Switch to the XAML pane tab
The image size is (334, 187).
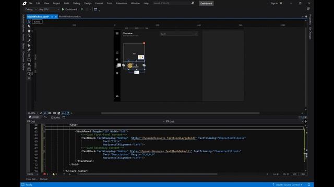click(x=56, y=117)
